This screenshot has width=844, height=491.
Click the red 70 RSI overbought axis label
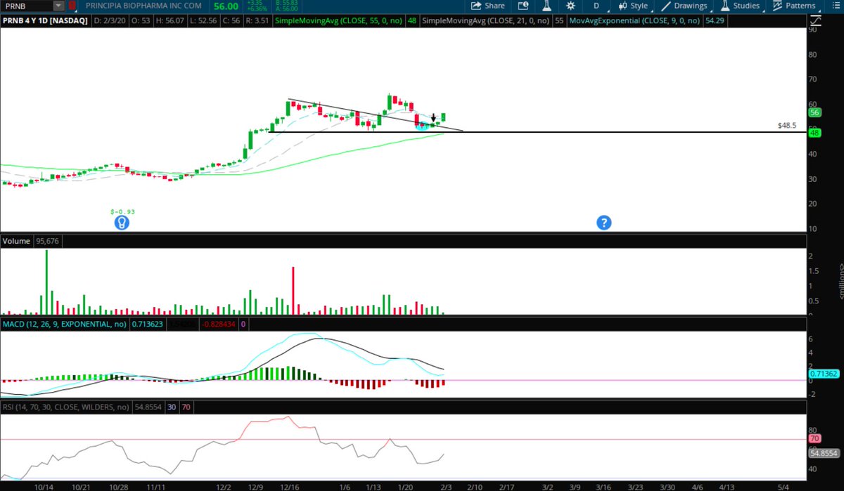[x=816, y=438]
